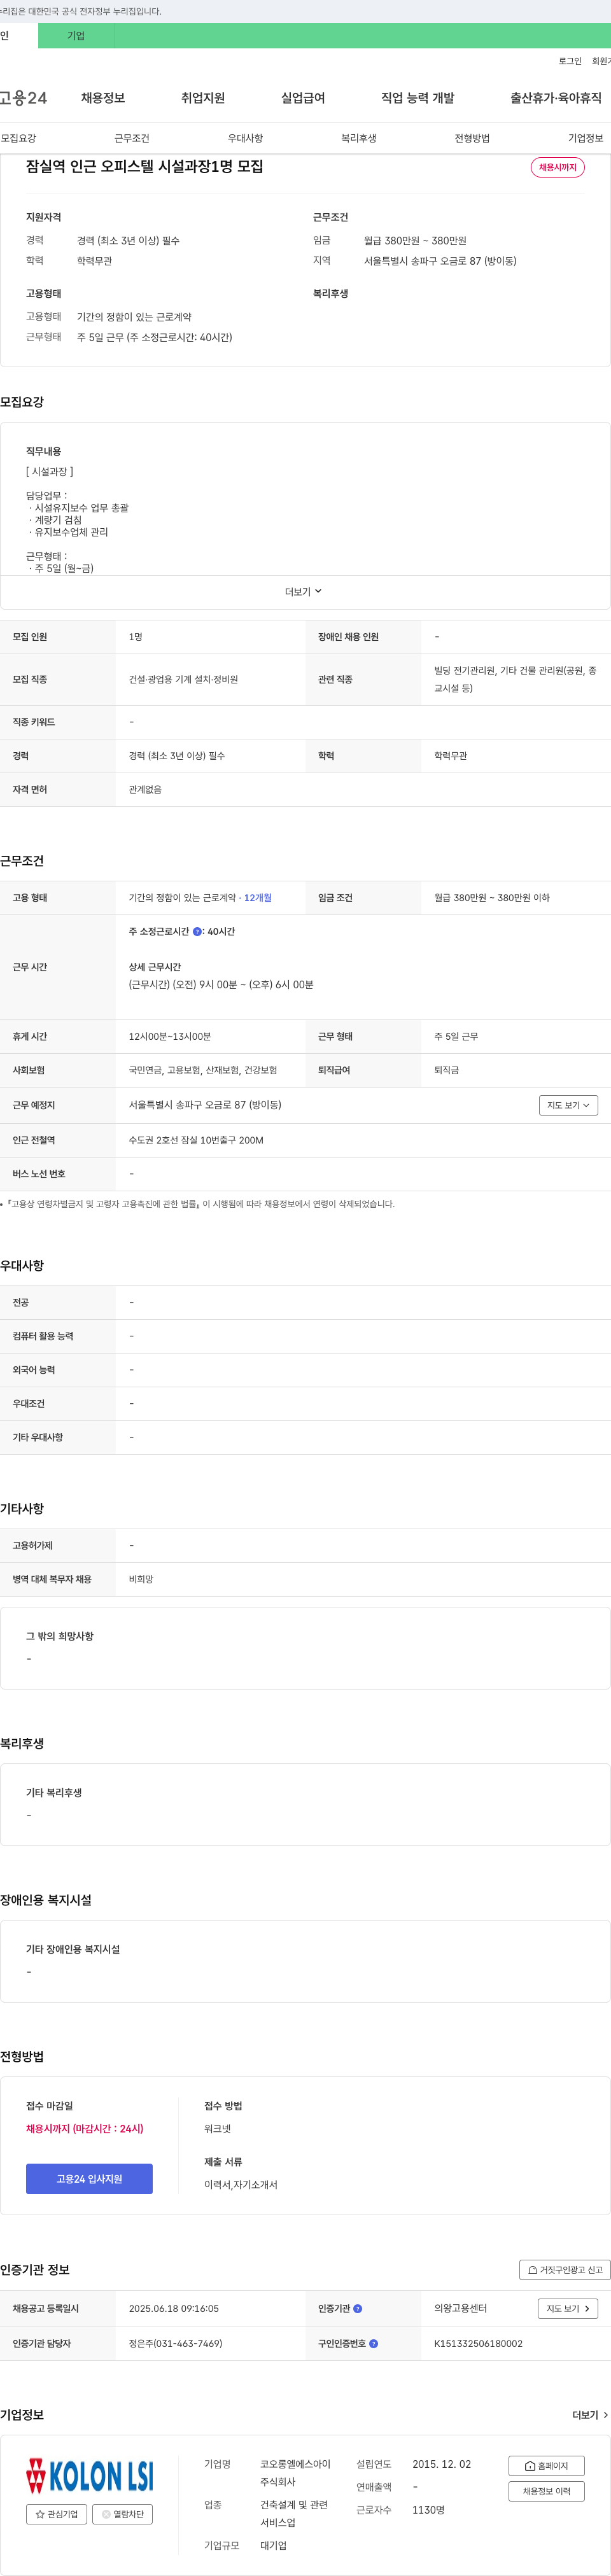Expand 직무내용 with the 더보기 button

point(303,592)
